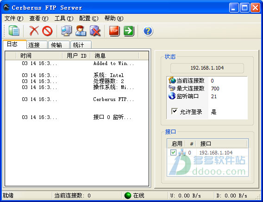Image resolution: width=263 pixels, height=202 pixels.
Task: Close the Cerberus FTP Server window
Action: (255, 8)
